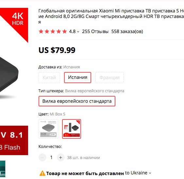Select the small product thumbnail at bottom left
This screenshot has width=184, height=179.
point(3,169)
